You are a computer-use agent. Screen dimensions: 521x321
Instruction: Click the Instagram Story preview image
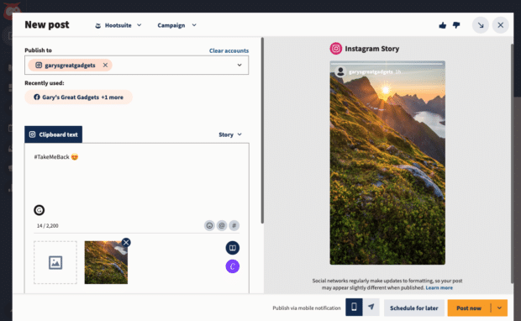click(387, 163)
